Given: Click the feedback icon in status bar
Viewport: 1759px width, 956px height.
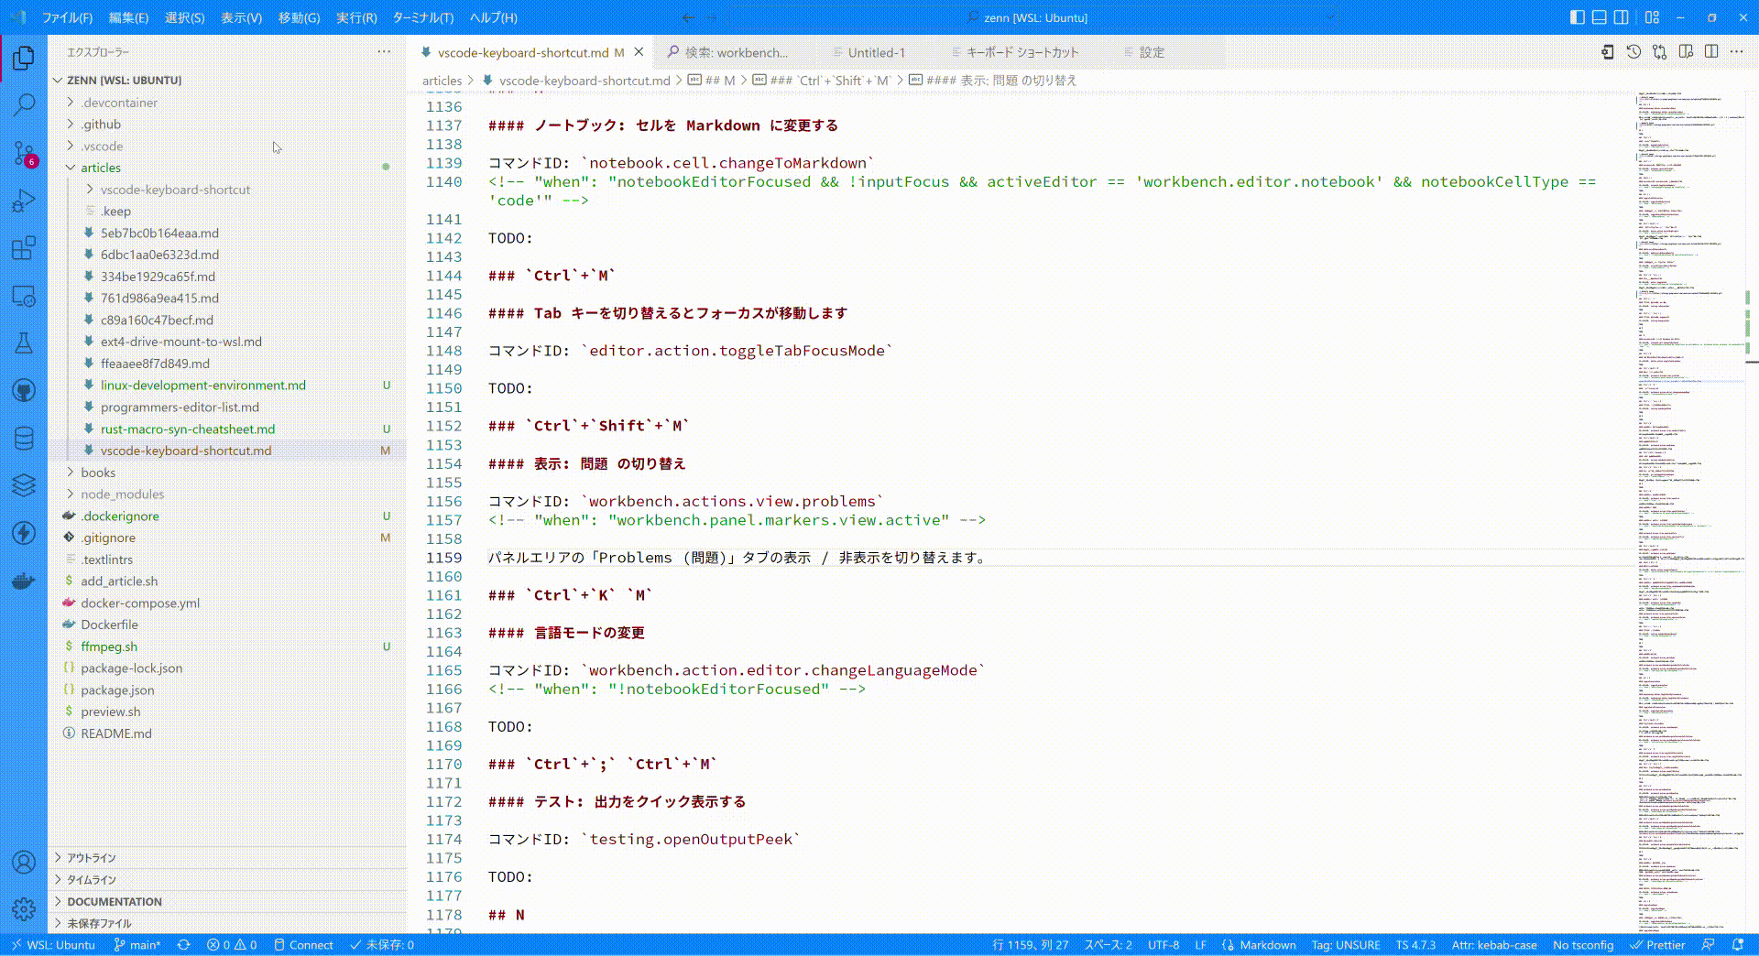Looking at the screenshot, I should 1708,945.
